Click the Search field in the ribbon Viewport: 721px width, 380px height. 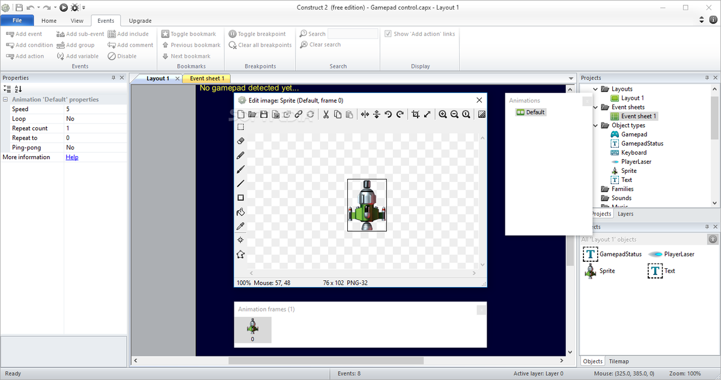pyautogui.click(x=353, y=34)
